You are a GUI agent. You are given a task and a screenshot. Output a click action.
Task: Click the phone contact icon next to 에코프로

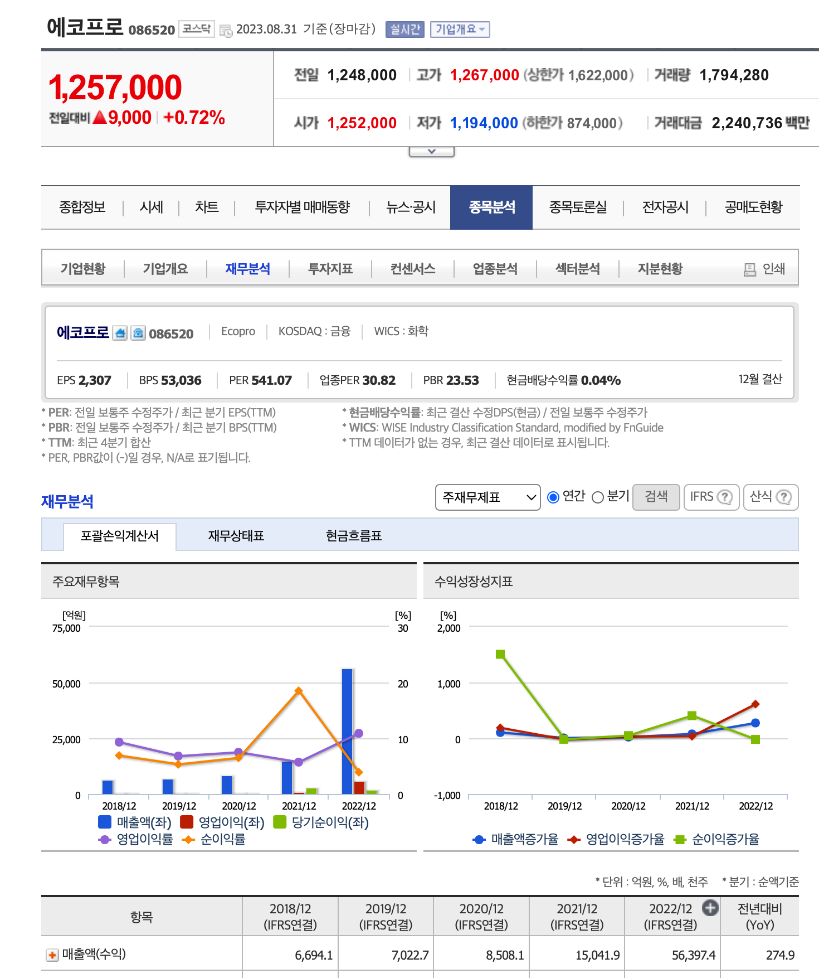(138, 333)
